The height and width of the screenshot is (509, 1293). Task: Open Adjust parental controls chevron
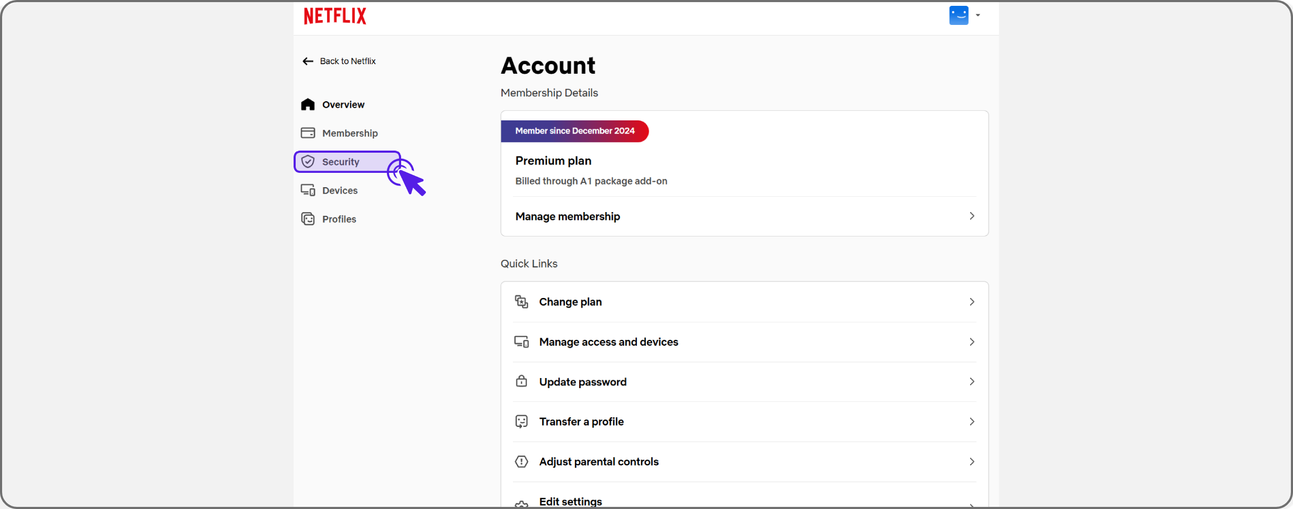972,462
